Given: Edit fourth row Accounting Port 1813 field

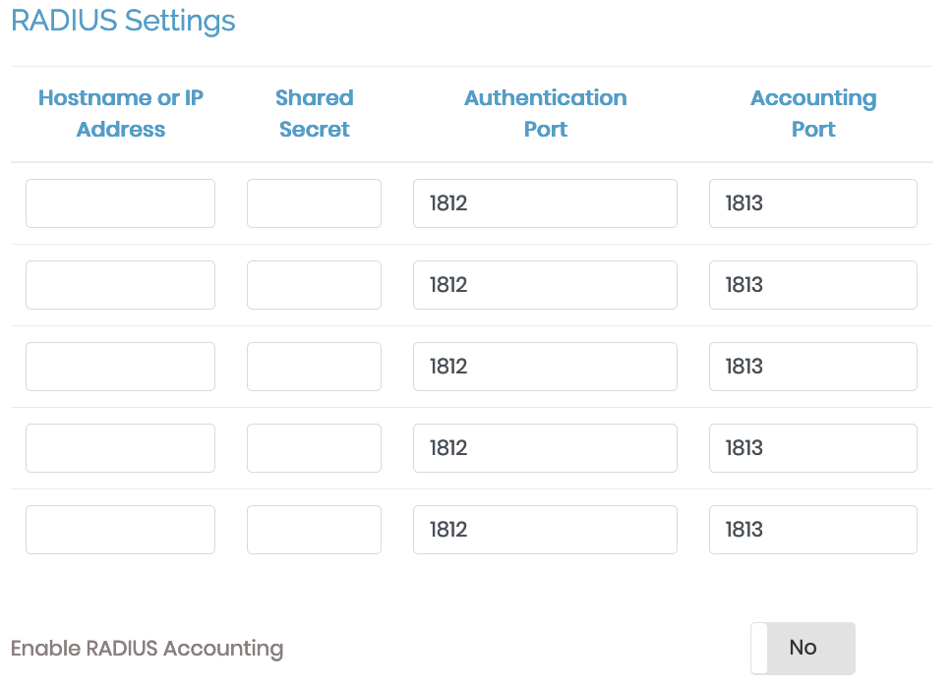Looking at the screenshot, I should tap(813, 448).
